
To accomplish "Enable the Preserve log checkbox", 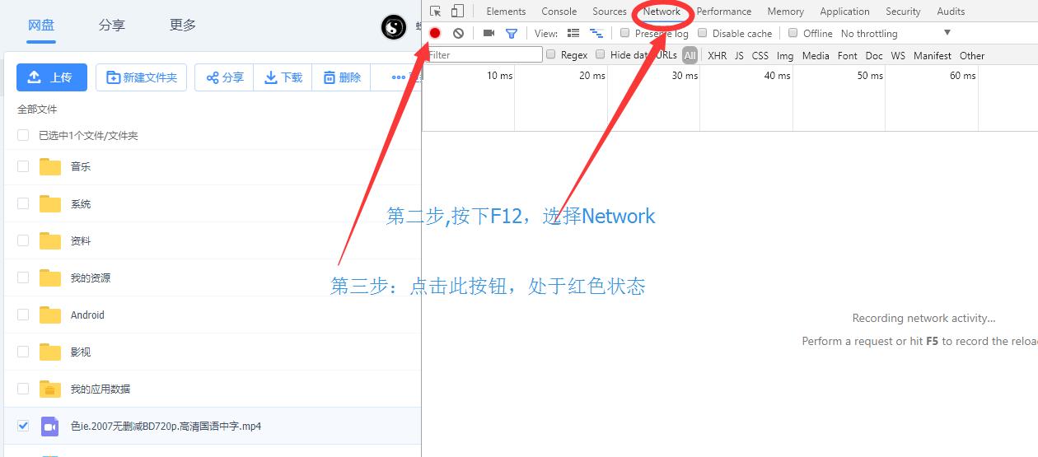I will tap(625, 33).
